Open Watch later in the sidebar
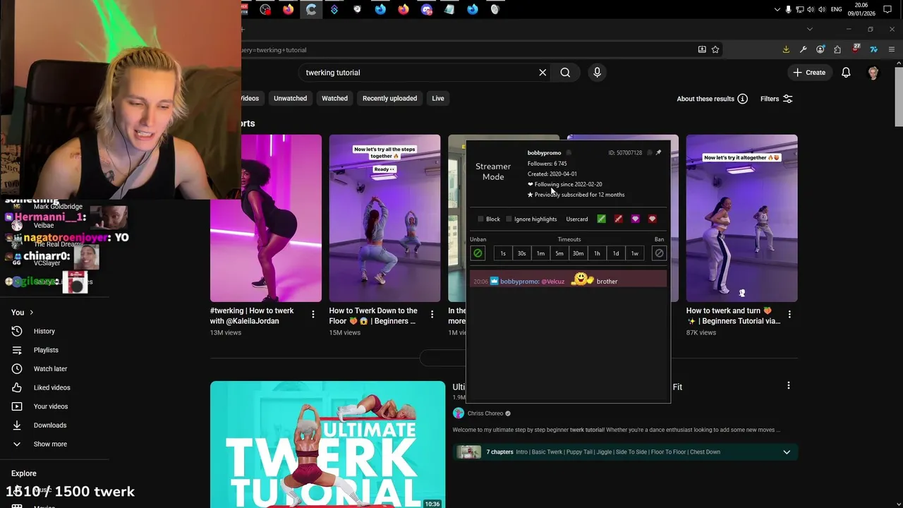 click(50, 368)
